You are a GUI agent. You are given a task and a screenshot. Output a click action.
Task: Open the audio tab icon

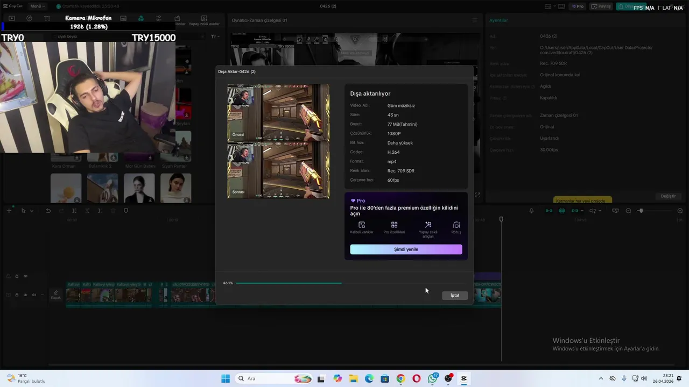(29, 18)
